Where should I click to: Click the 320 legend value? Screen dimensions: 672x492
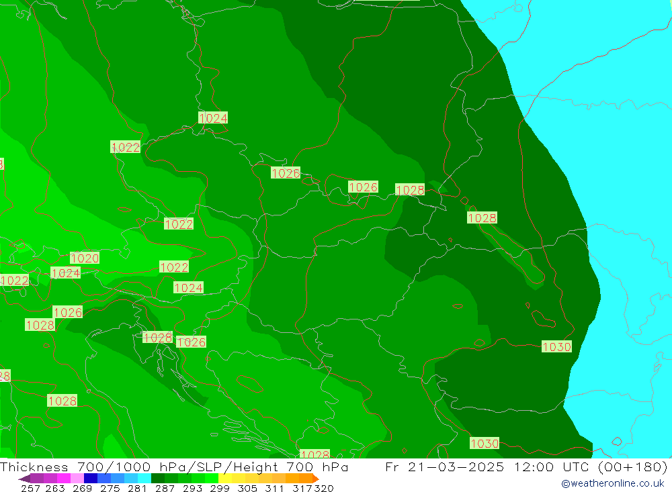[324, 488]
